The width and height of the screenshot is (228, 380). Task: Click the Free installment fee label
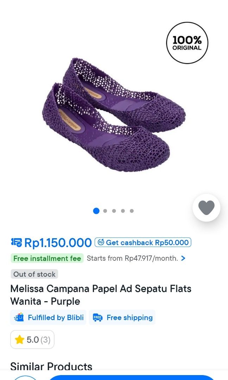pyautogui.click(x=47, y=258)
